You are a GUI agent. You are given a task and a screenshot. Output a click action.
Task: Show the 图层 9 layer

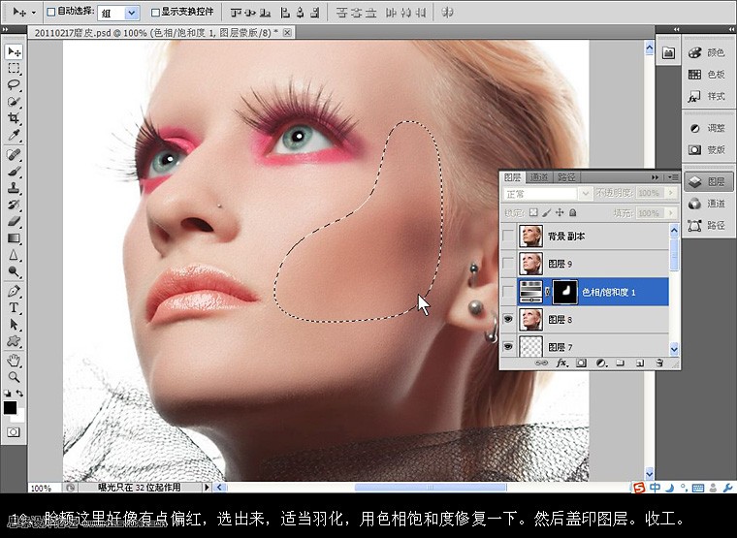[508, 264]
